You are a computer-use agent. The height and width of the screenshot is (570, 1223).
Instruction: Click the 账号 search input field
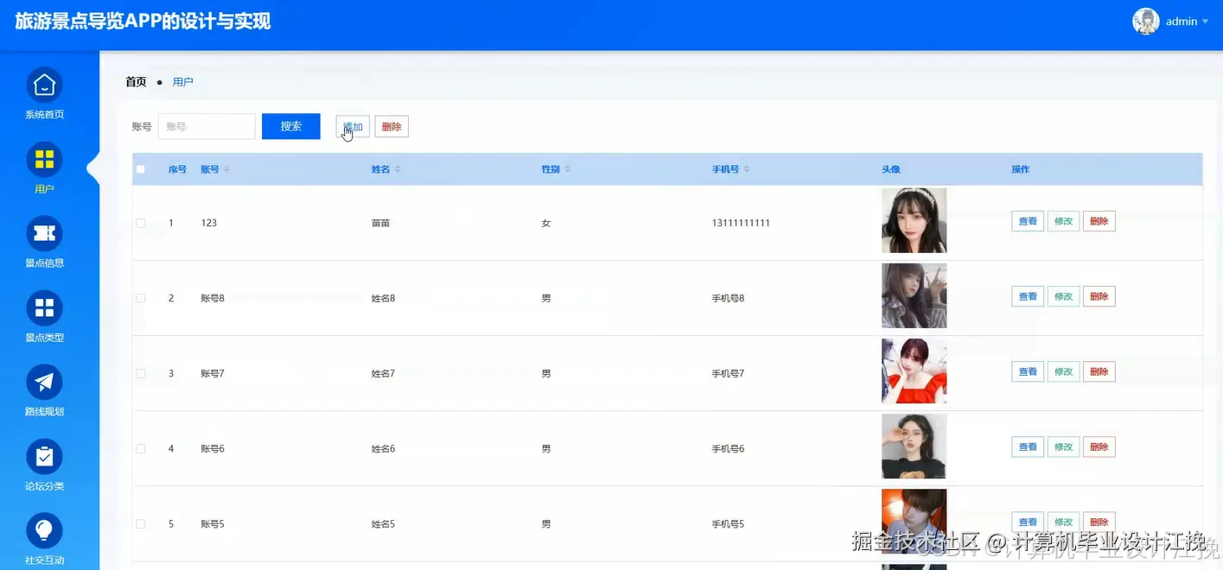pos(207,126)
